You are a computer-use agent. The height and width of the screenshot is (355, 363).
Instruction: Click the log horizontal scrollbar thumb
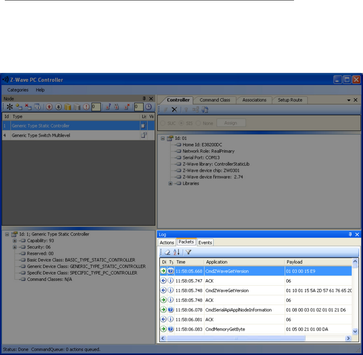[235, 339]
